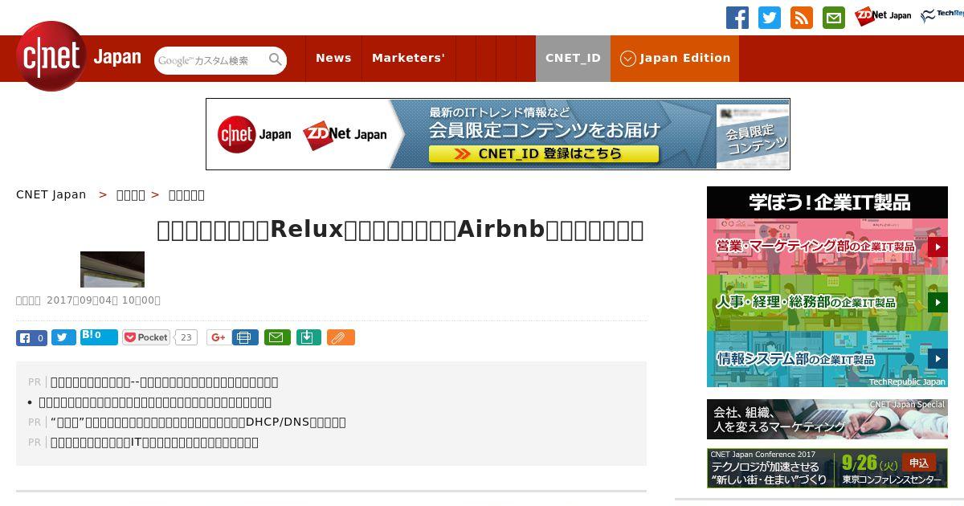Share article via Facebook button with count 0

pyautogui.click(x=31, y=338)
